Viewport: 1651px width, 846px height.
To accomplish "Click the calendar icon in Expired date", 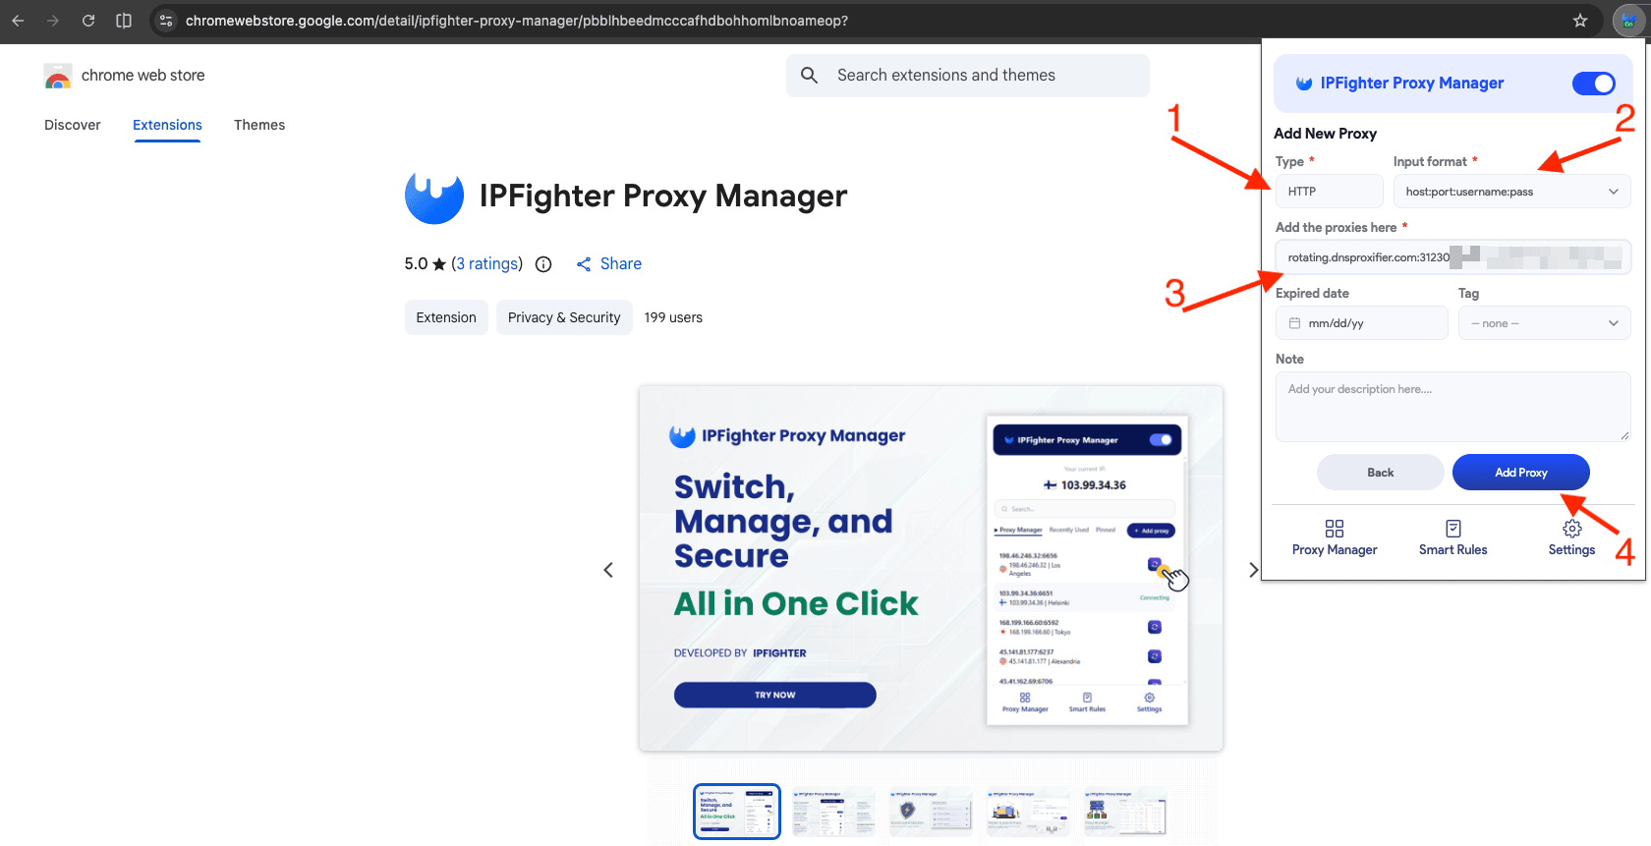I will click(x=1295, y=323).
